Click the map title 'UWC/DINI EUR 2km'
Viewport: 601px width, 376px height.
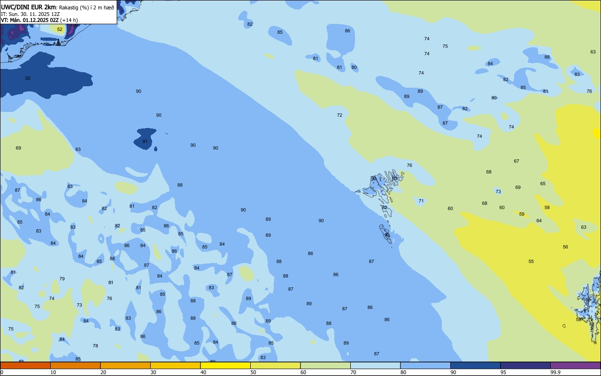(x=29, y=7)
